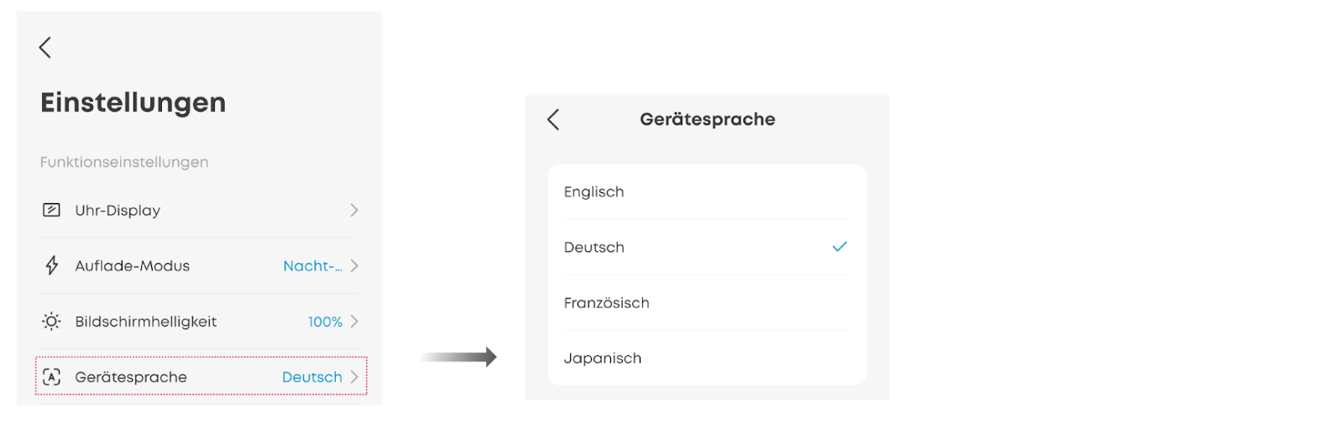The height and width of the screenshot is (424, 1343).
Task: Select Französisch as device language
Action: tap(607, 303)
